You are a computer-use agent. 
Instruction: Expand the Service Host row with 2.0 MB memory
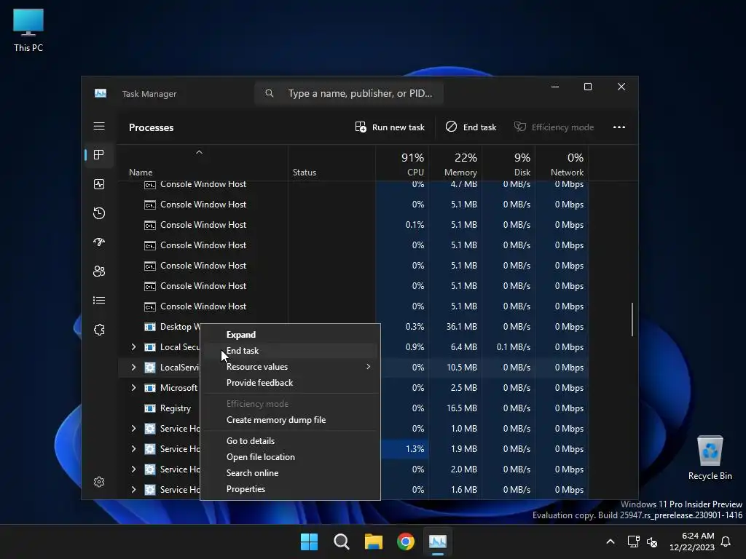pyautogui.click(x=134, y=469)
